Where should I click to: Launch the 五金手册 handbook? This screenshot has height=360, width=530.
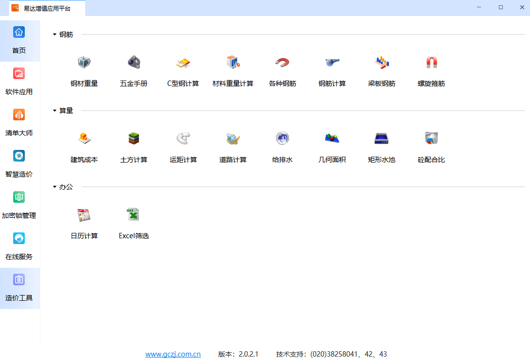tap(134, 71)
